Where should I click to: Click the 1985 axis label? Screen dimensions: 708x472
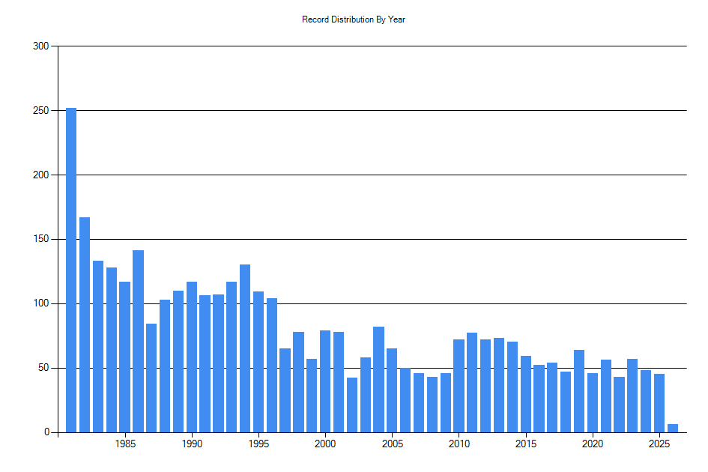coord(124,444)
